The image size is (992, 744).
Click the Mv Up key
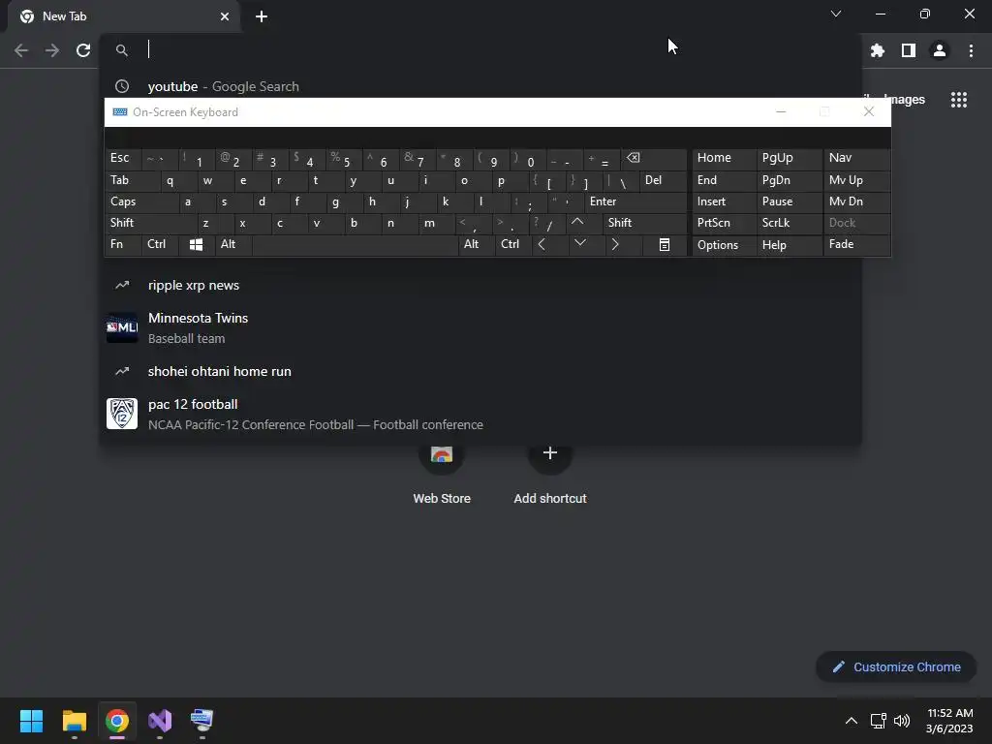click(856, 181)
